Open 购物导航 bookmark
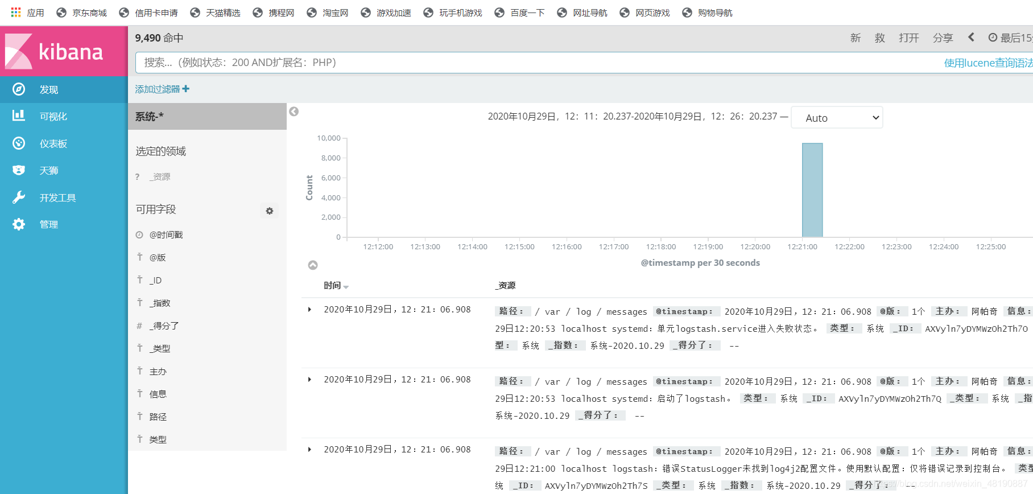The width and height of the screenshot is (1033, 494). [708, 13]
